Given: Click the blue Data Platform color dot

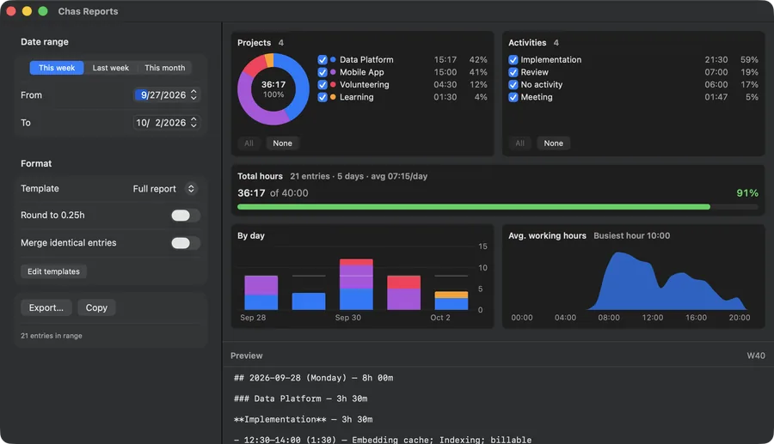Looking at the screenshot, I should point(333,59).
